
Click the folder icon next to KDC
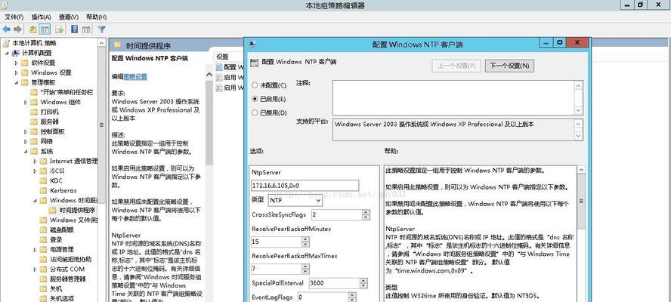(43, 180)
